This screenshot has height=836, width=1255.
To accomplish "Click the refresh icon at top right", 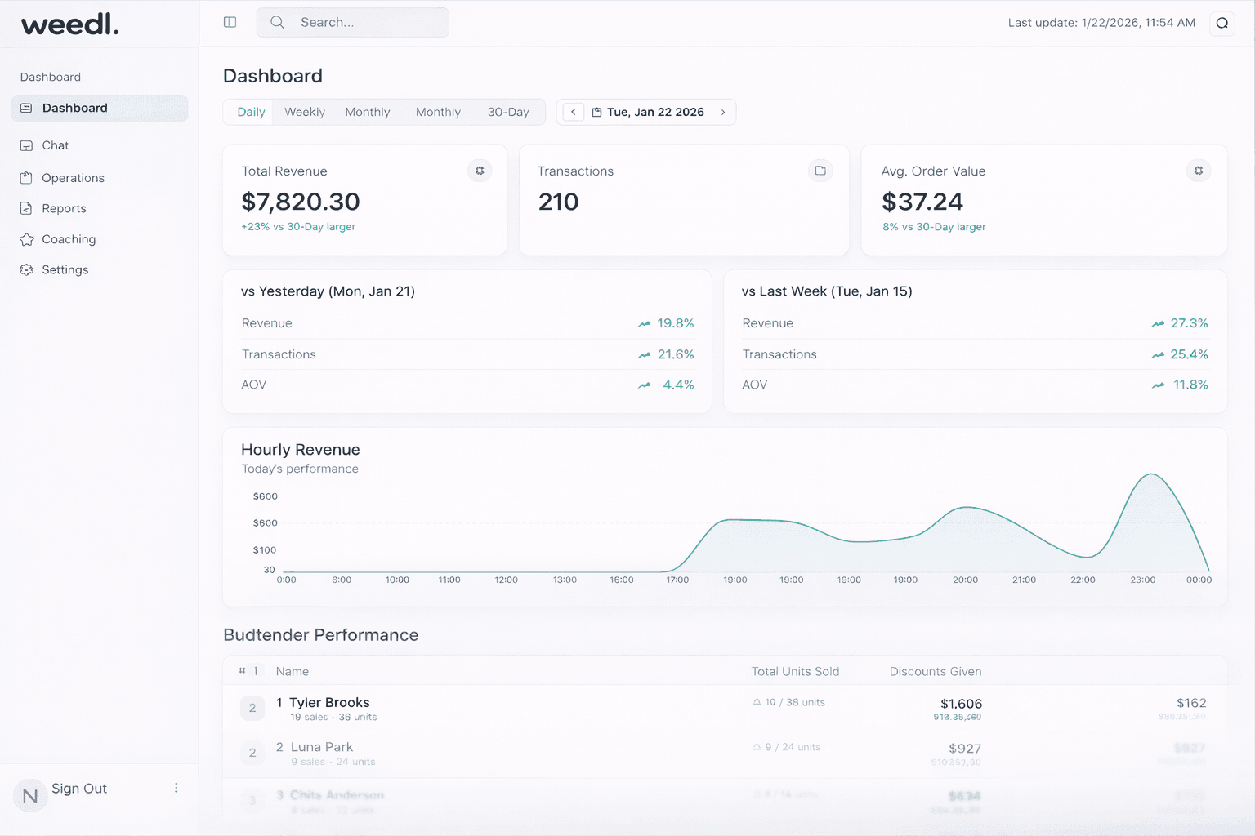I will (1222, 23).
